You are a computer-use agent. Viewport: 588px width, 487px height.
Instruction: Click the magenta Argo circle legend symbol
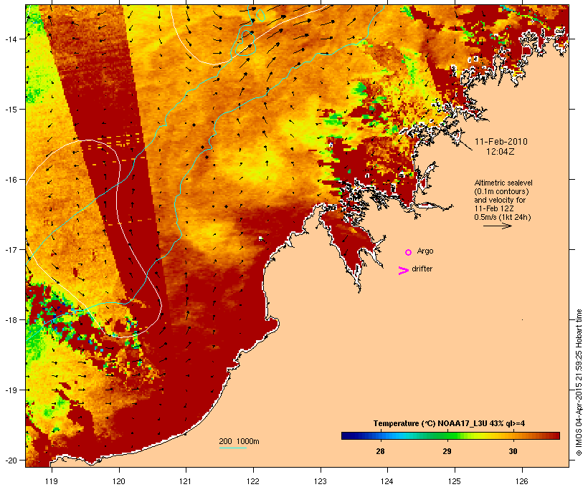click(x=409, y=253)
